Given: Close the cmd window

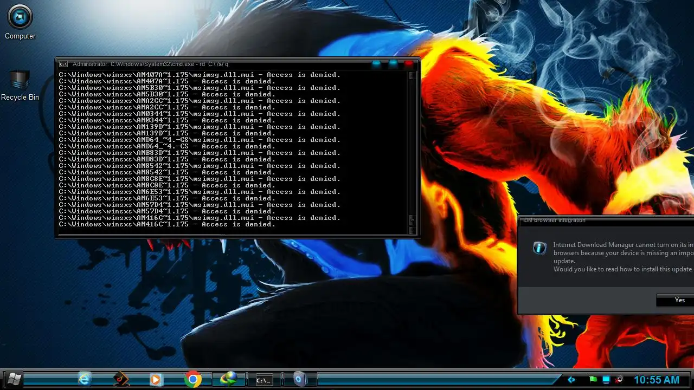Looking at the screenshot, I should [409, 64].
